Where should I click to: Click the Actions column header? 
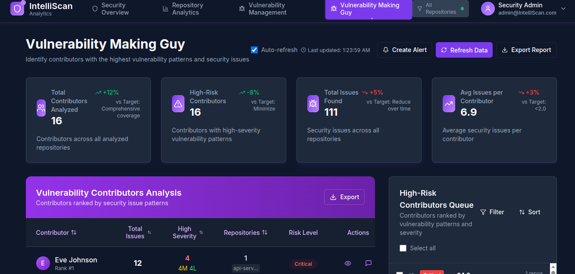click(x=358, y=233)
